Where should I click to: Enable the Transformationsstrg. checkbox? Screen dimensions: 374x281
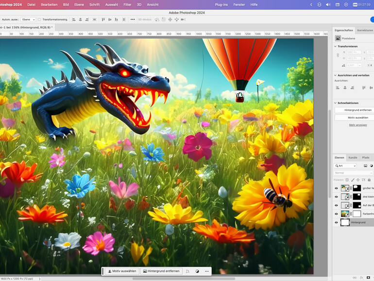tap(39, 19)
